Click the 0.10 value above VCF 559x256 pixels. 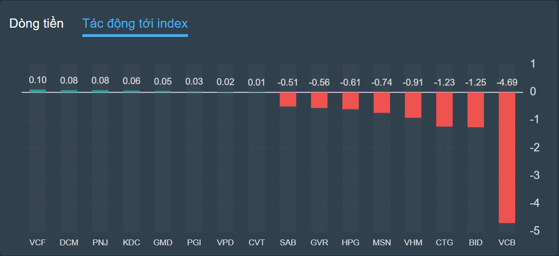pos(37,80)
